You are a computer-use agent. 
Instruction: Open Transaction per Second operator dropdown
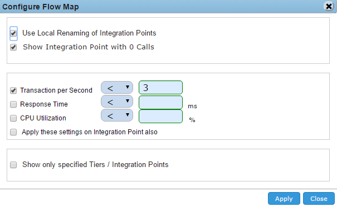117,87
